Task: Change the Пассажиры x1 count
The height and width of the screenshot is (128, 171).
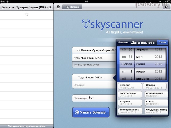Action: coord(94,98)
